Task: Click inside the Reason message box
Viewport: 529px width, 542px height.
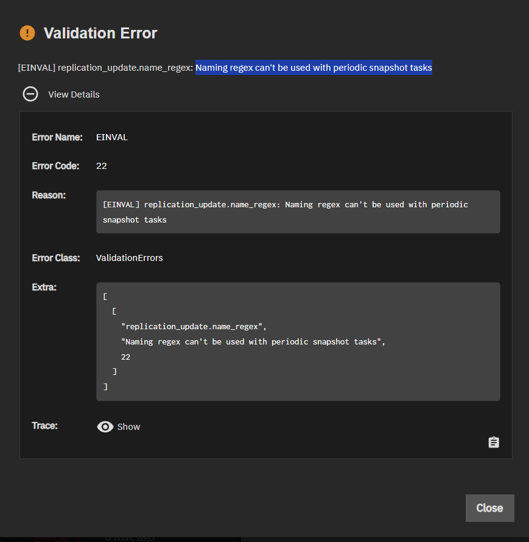Action: 298,212
